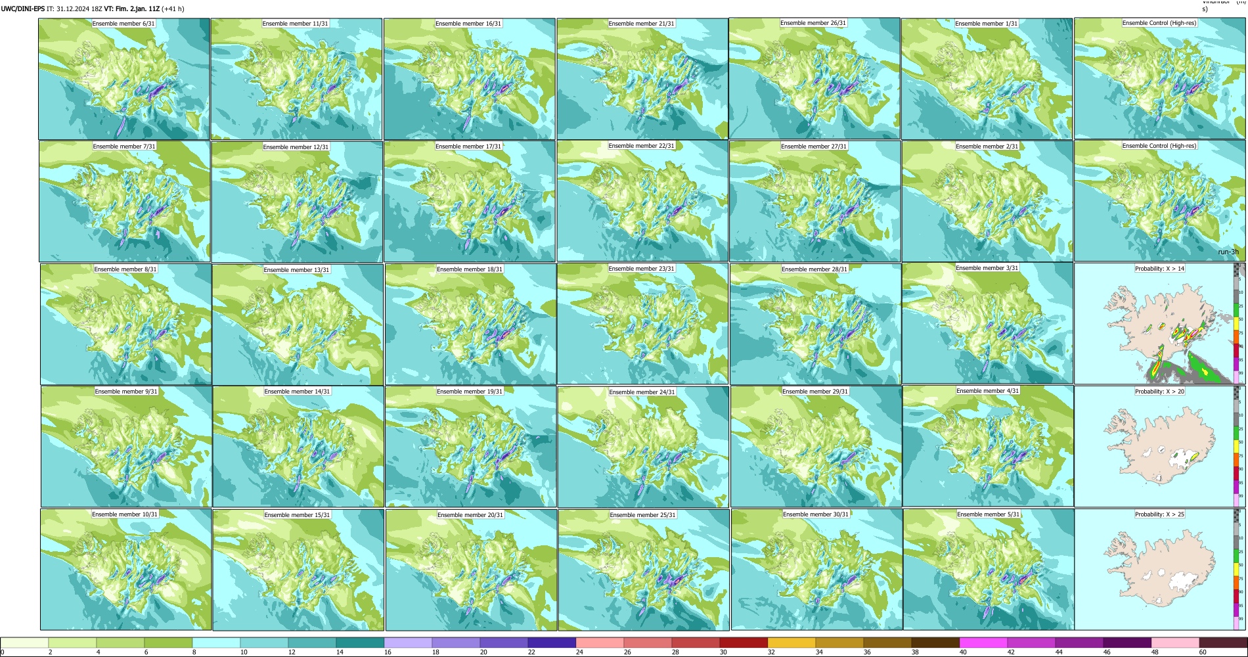1248x657 pixels.
Task: Pick the lavender 16–18 legend swatch
Action: (408, 643)
